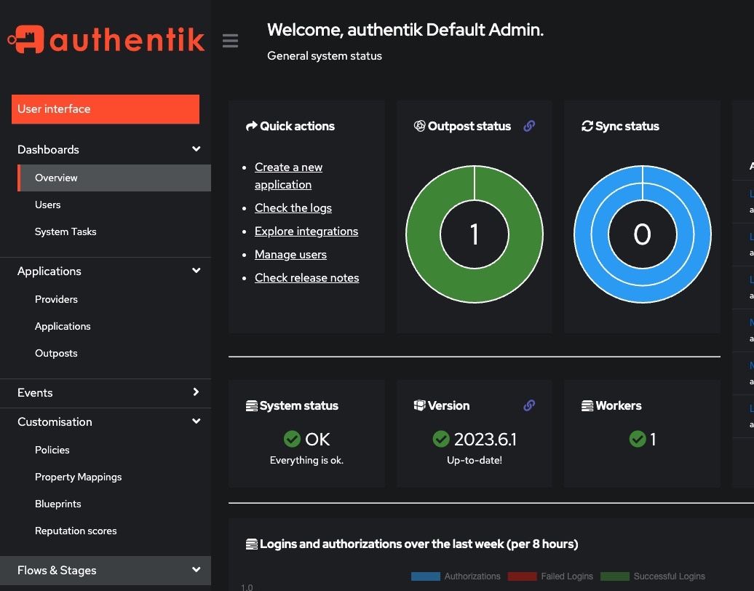
Task: Click the authentik logo
Action: [x=106, y=39]
